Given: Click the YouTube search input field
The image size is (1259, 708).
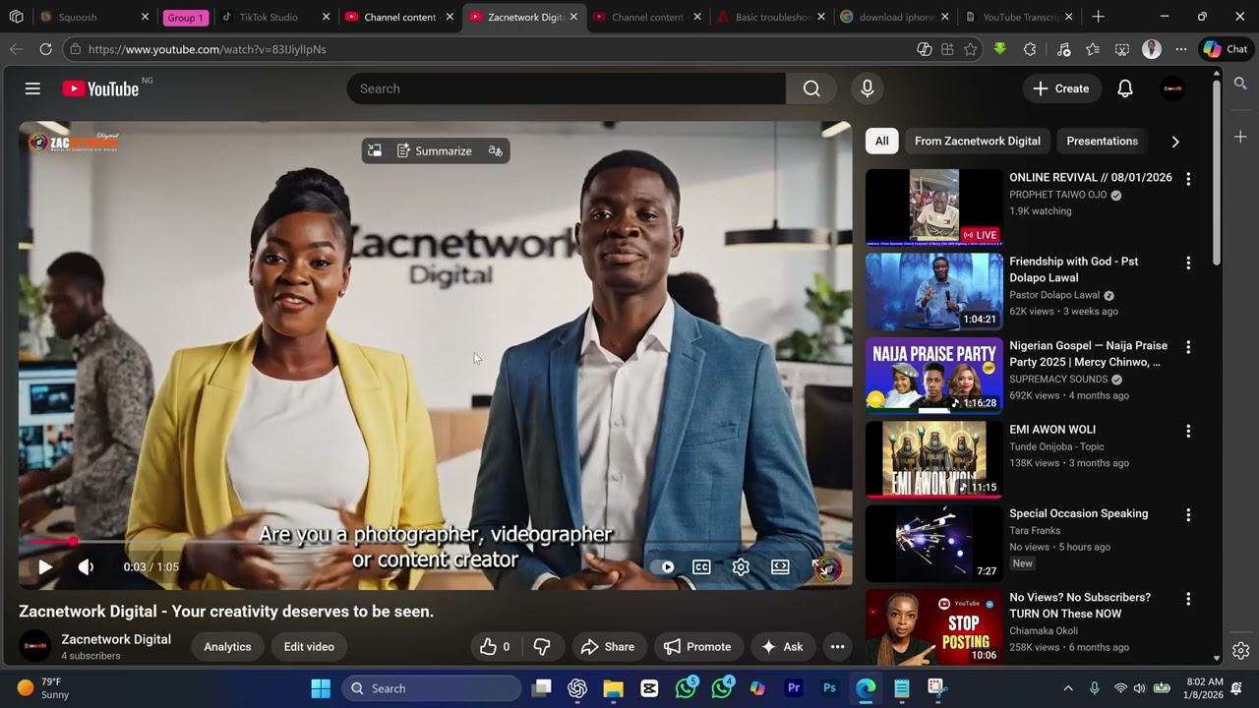Looking at the screenshot, I should pyautogui.click(x=566, y=88).
